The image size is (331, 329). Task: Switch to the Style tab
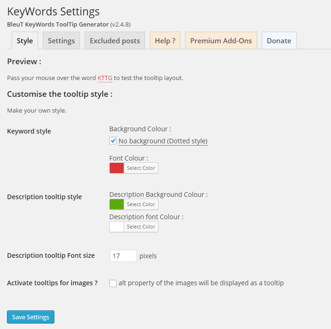[25, 40]
